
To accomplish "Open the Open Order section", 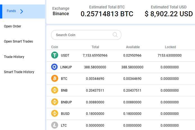I will [x=12, y=26].
